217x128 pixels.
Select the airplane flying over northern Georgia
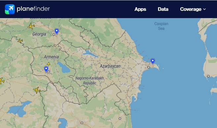(31, 26)
